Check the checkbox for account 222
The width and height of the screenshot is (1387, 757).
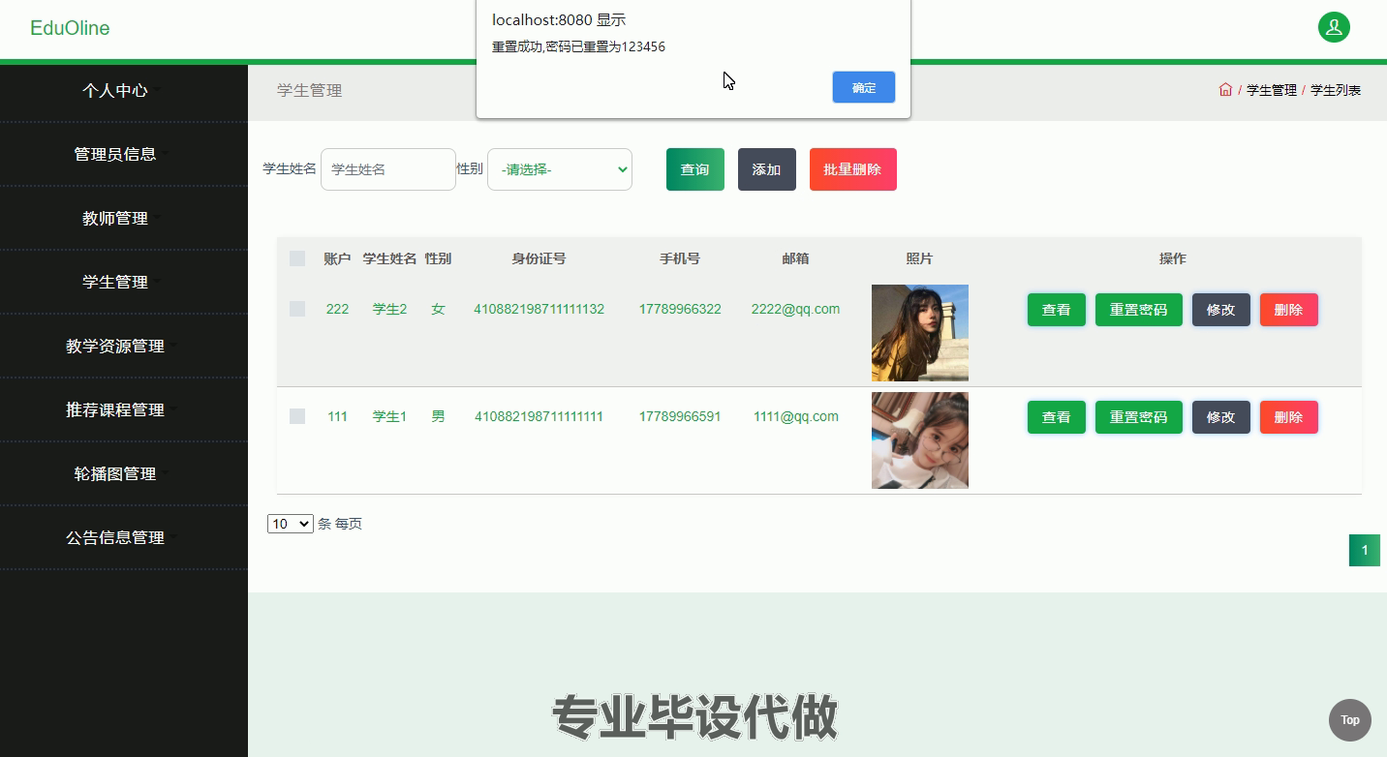[x=297, y=309]
